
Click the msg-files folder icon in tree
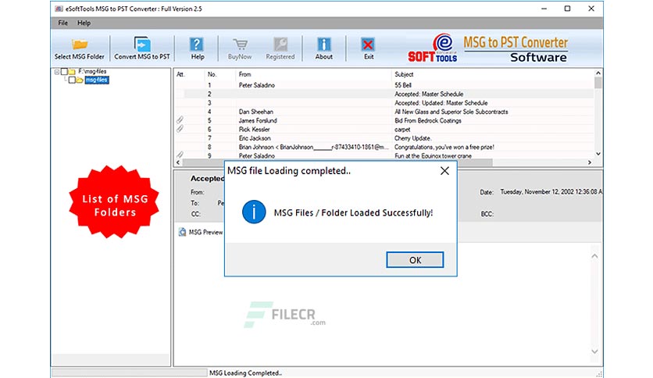(80, 80)
